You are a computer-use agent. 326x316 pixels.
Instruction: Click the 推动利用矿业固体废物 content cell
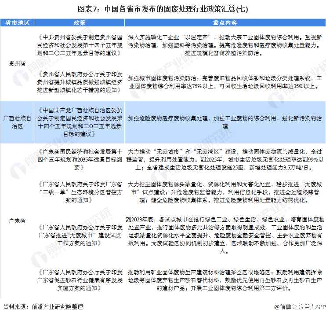(225, 280)
